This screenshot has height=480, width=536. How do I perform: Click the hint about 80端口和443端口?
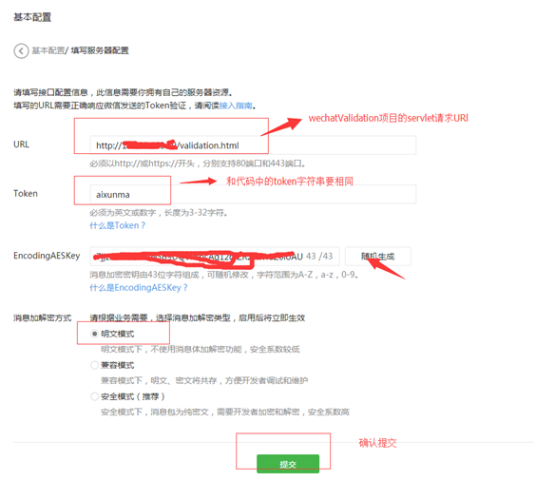(x=198, y=163)
